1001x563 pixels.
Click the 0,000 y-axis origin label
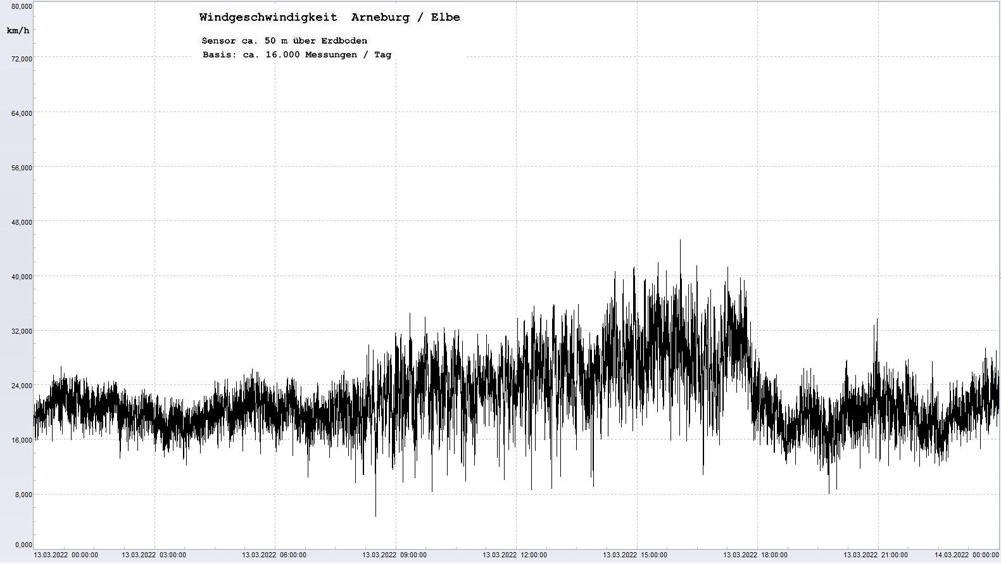pos(23,545)
